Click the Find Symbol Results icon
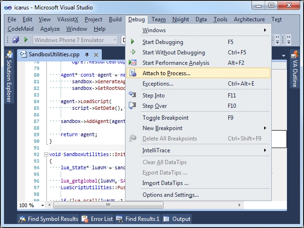Screen dimensions: 304x228 (22, 219)
